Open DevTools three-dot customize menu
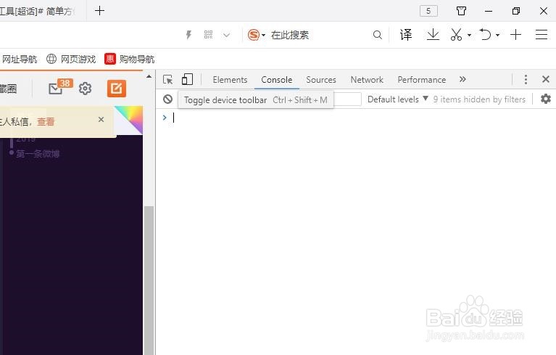This screenshot has width=556, height=355. pos(526,79)
